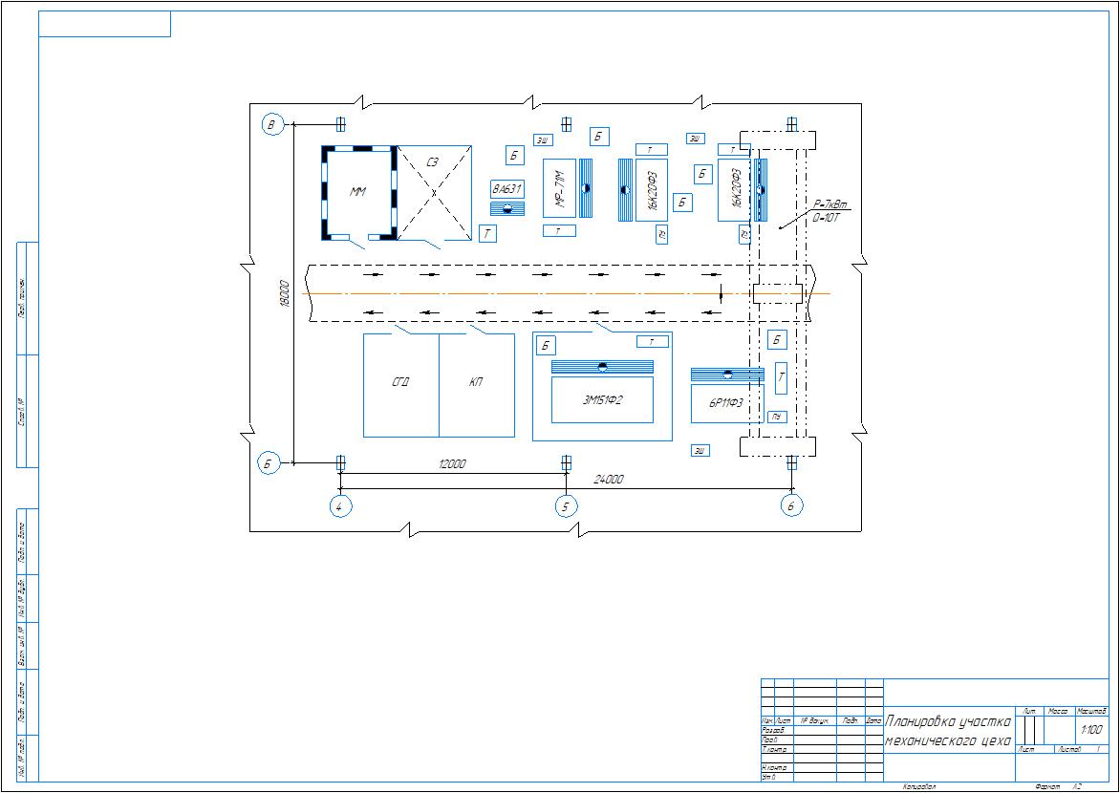Click the 12000 dimension text

(x=452, y=464)
